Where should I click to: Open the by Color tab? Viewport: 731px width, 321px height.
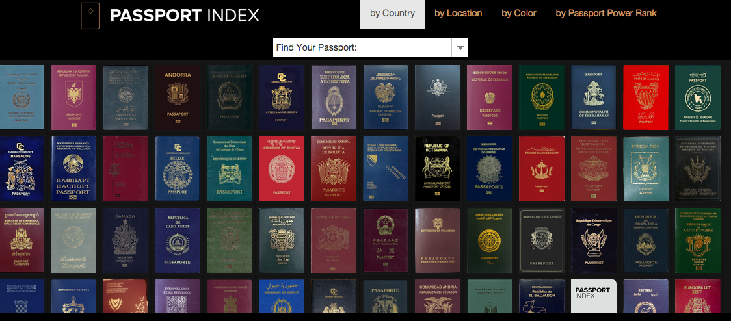tap(518, 14)
